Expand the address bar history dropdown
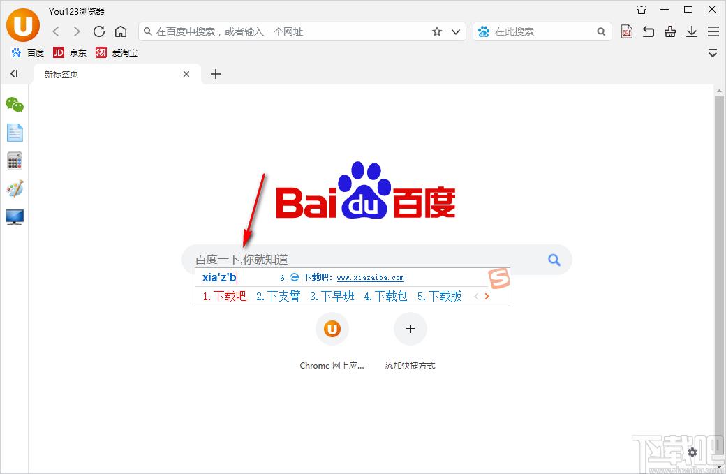This screenshot has width=726, height=474. (456, 31)
